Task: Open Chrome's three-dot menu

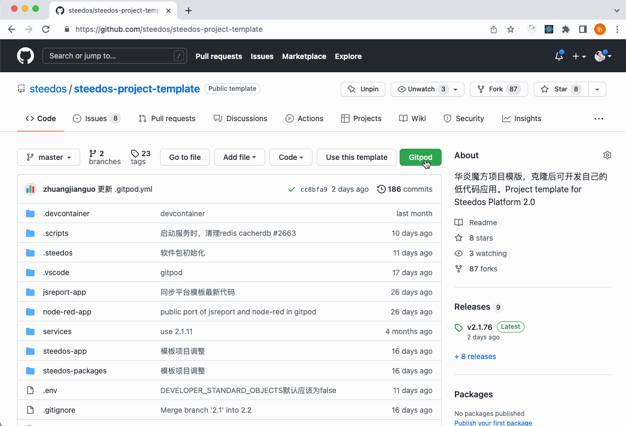Action: pos(617,29)
